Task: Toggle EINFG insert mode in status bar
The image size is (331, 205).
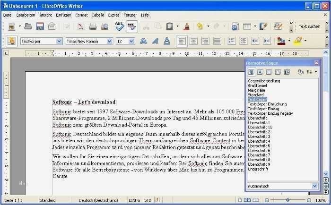Action: tap(134, 200)
